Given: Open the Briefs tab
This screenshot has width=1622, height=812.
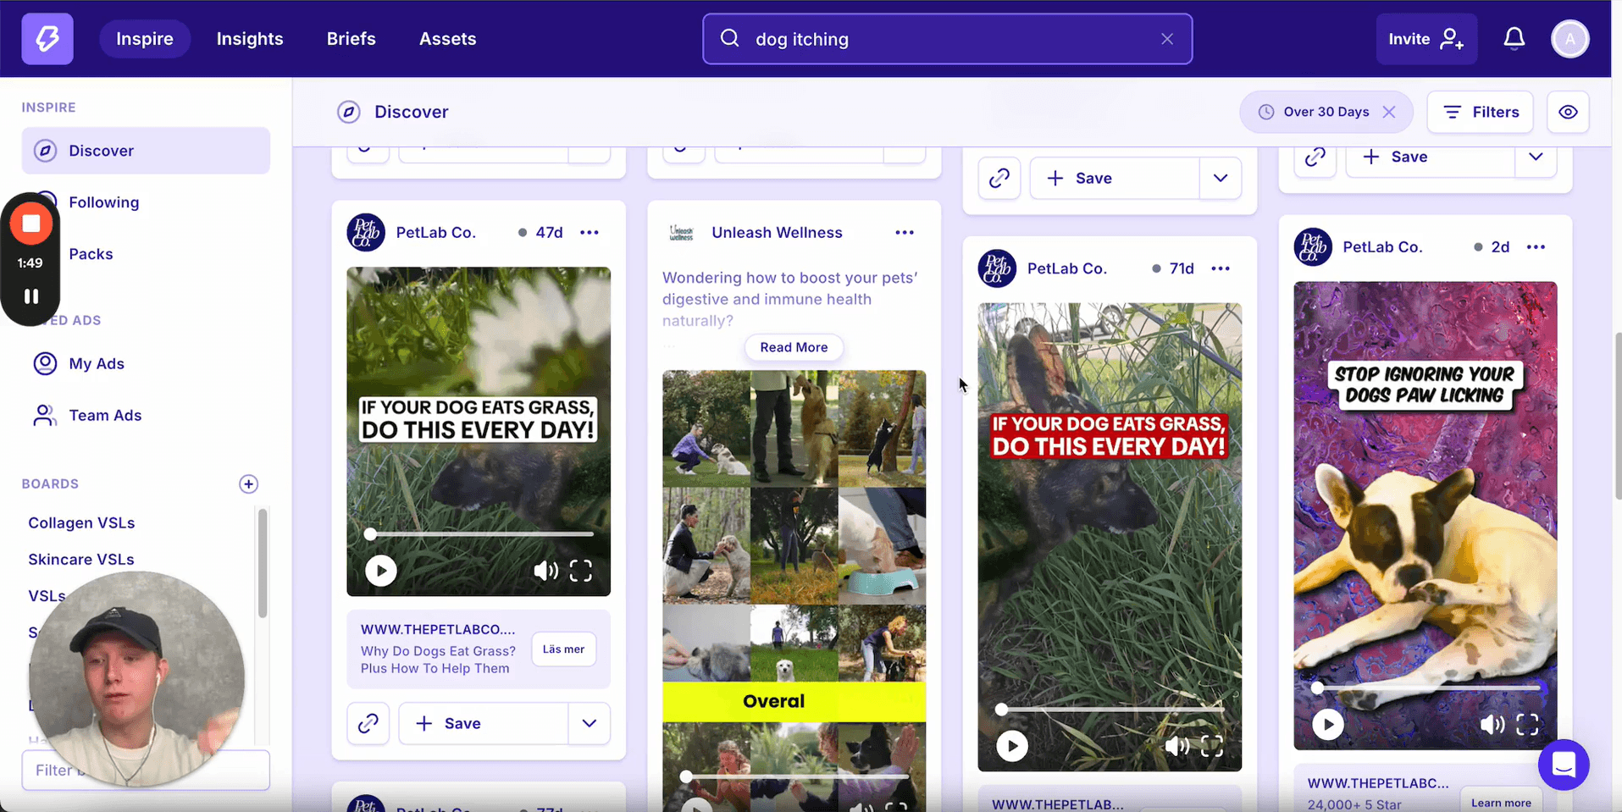Looking at the screenshot, I should click(x=352, y=39).
